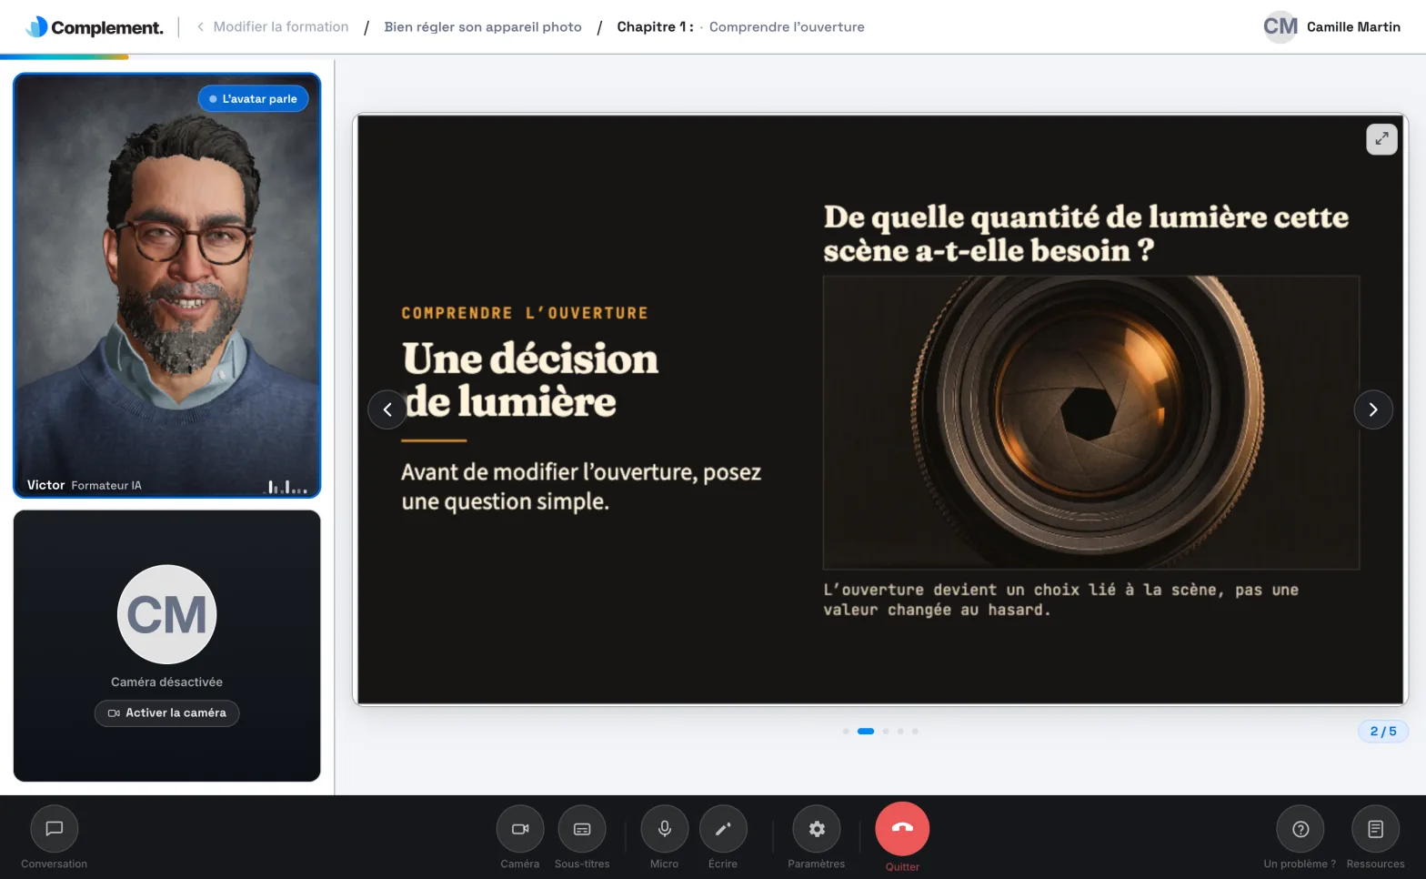Open the Un problème ? help icon
Screen dimensions: 1426x879
pos(1300,828)
